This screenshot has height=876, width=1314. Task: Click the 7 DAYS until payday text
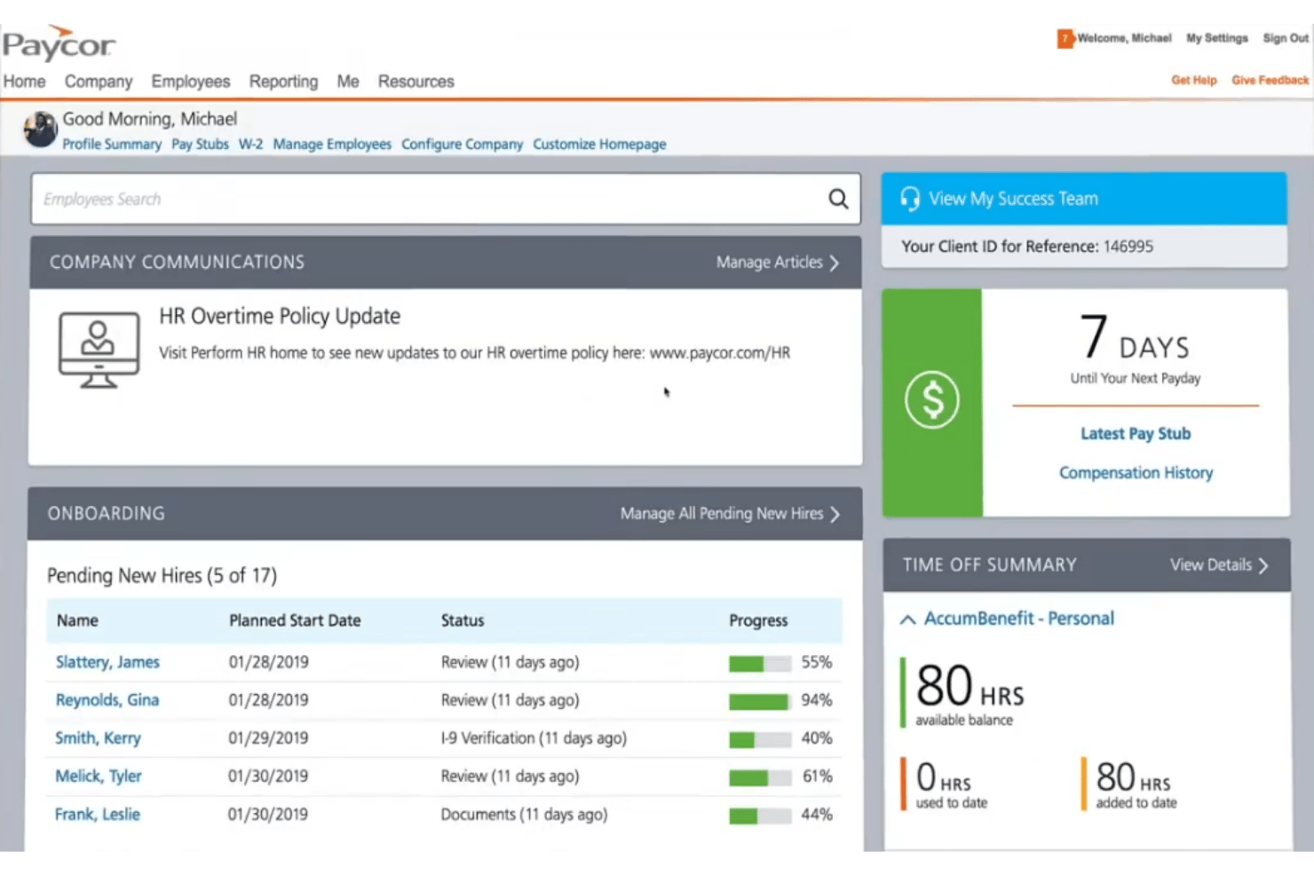click(x=1135, y=348)
